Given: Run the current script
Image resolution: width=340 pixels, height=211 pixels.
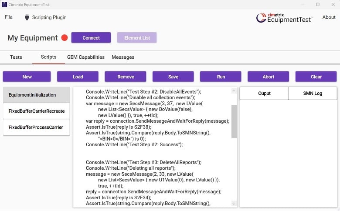Looking at the screenshot, I should click(x=221, y=77).
